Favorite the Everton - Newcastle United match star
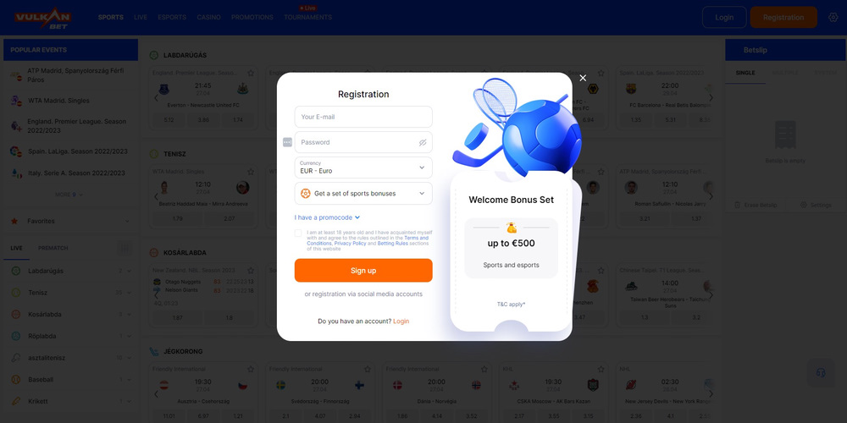This screenshot has height=423, width=847. 251,73
